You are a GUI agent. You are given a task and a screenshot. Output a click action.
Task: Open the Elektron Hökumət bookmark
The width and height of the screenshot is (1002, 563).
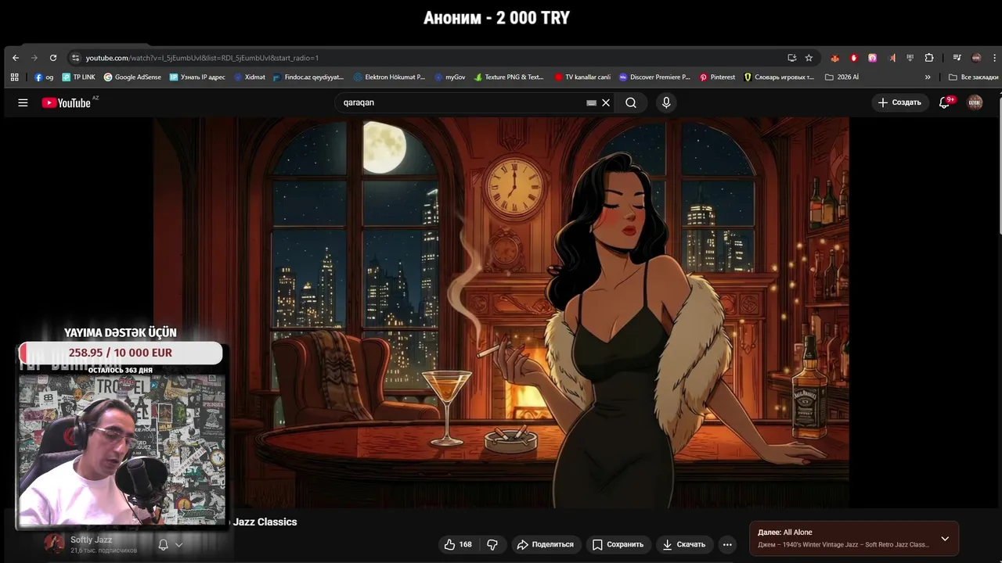click(x=389, y=77)
